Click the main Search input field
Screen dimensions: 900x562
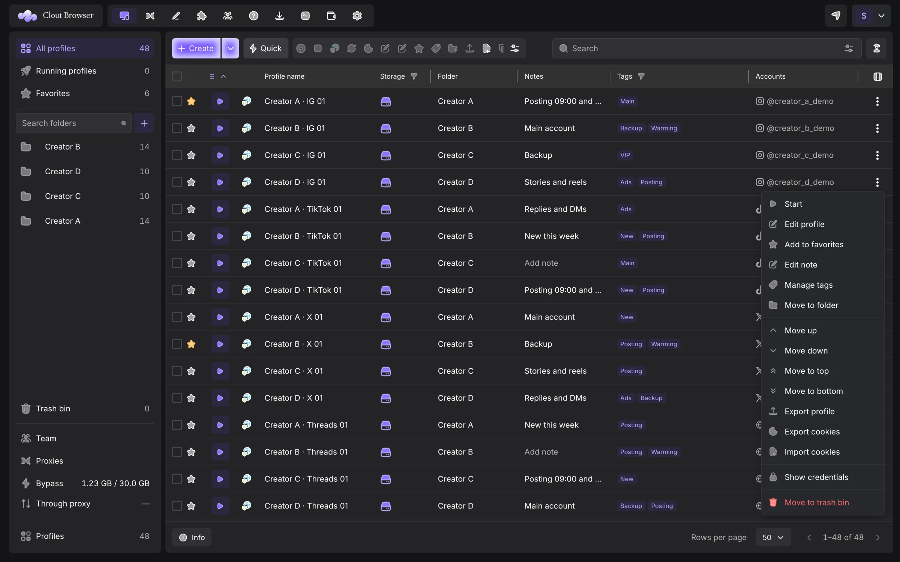click(x=707, y=48)
